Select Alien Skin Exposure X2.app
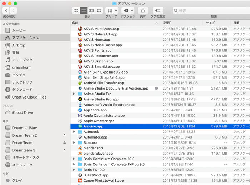This screenshot has height=185, width=250. coord(160,72)
